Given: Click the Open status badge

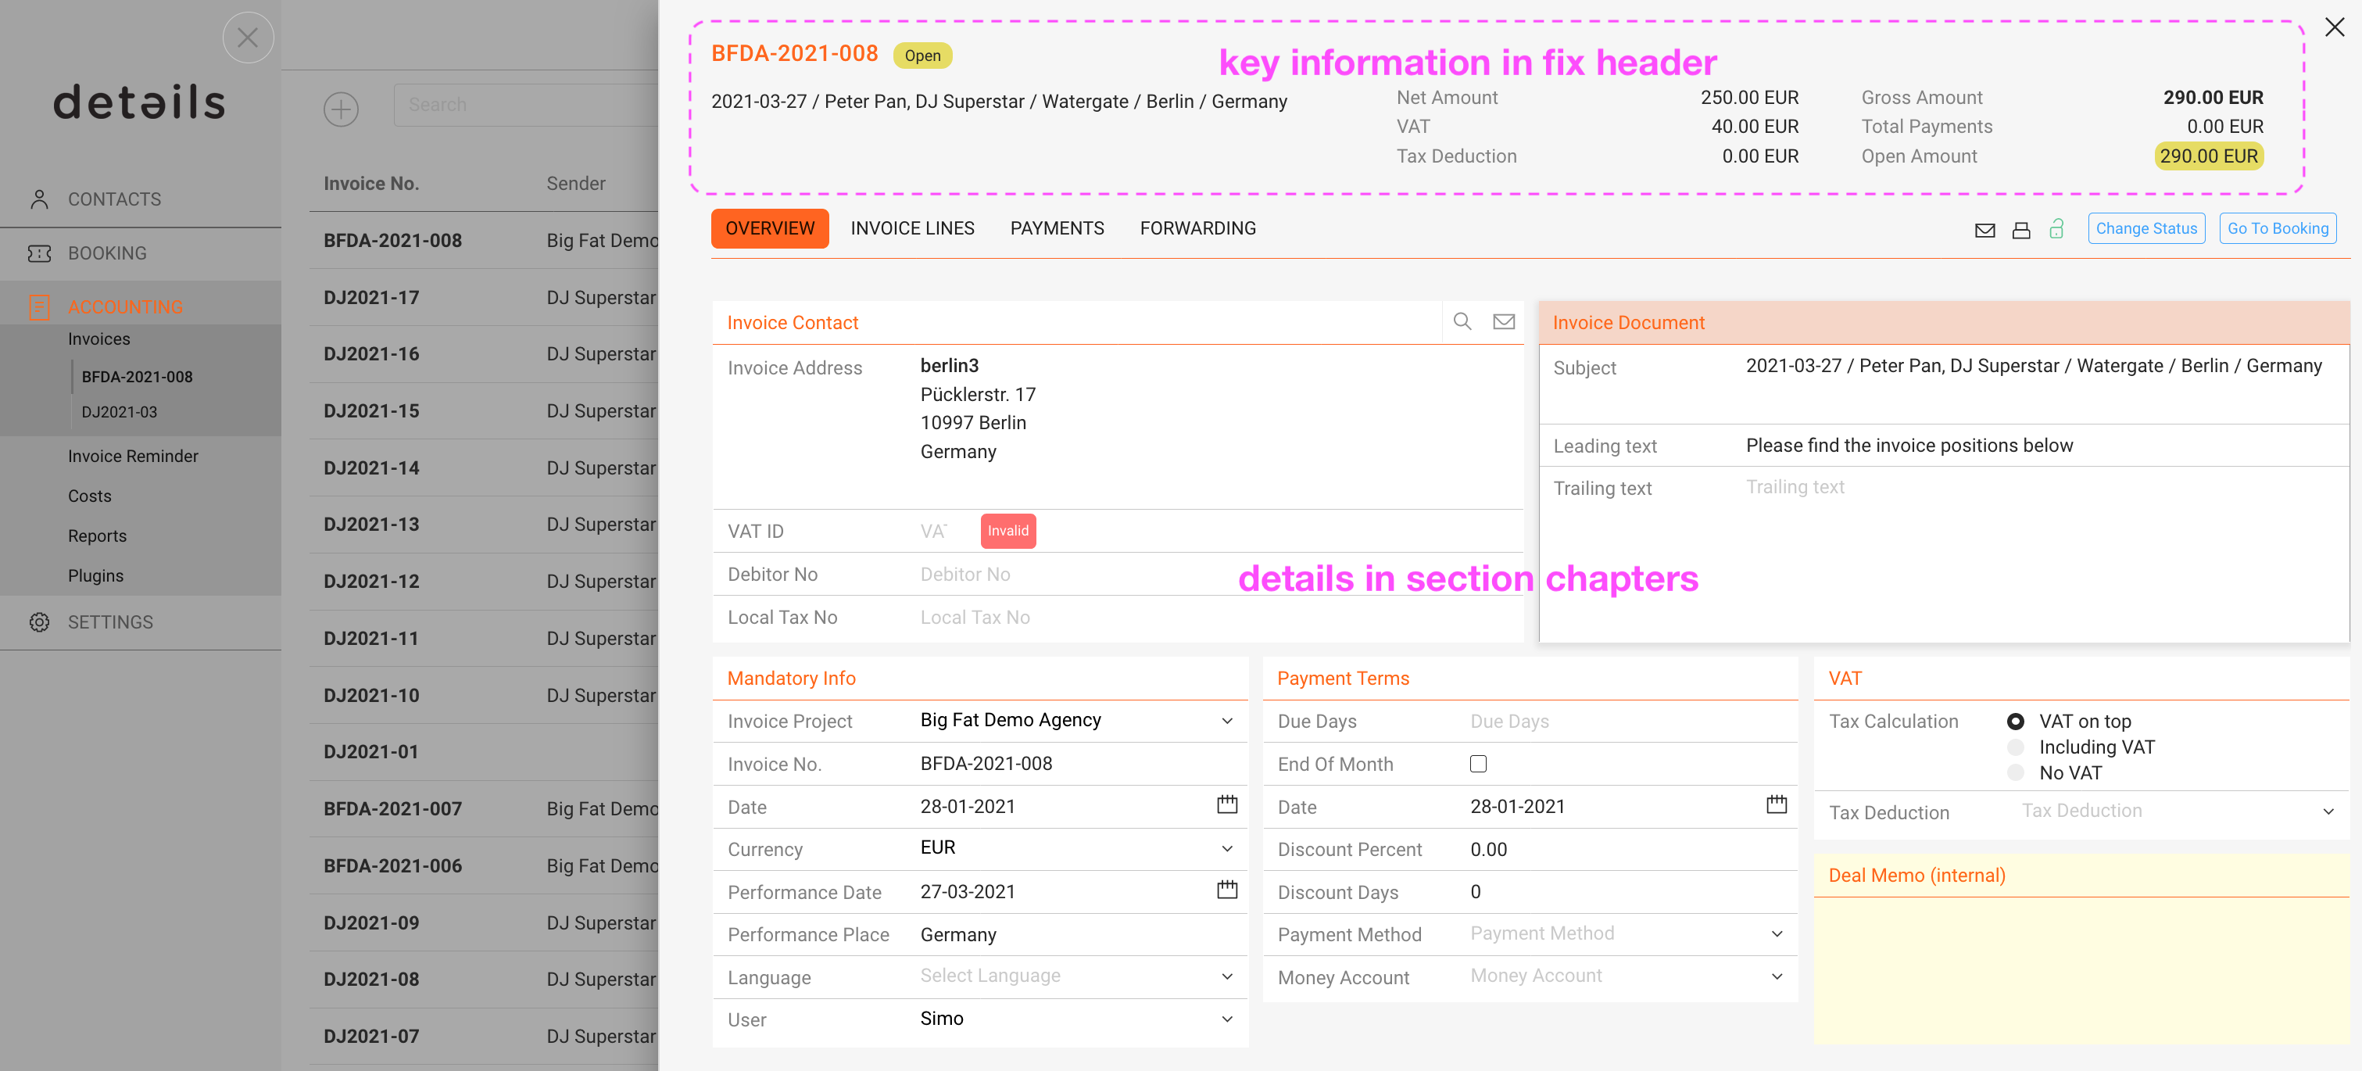Looking at the screenshot, I should [x=922, y=55].
